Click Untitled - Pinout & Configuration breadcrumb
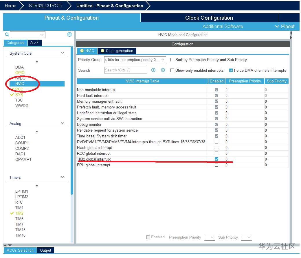Viewport: 301px width, 258px height. [110, 6]
